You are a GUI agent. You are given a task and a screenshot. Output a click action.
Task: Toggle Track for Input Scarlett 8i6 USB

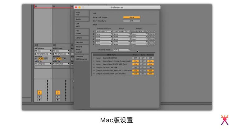coord(135,58)
